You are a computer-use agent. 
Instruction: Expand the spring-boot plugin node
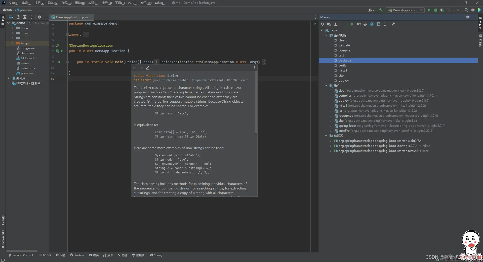click(331, 126)
